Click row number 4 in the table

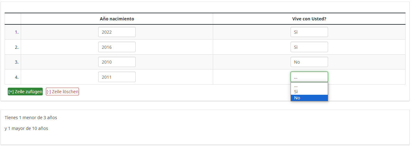(x=16, y=77)
